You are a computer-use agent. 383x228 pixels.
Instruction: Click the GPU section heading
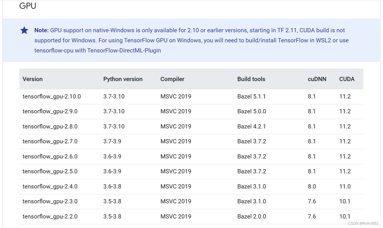27,6
